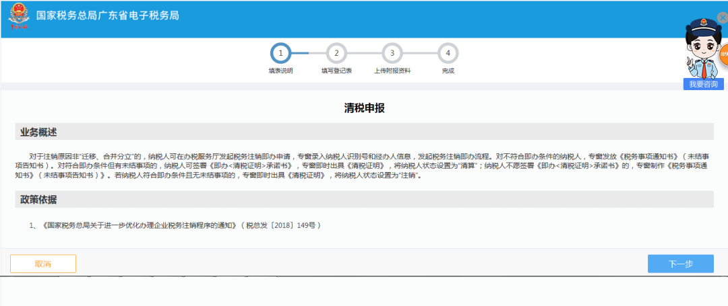The height and width of the screenshot is (306, 728).
Task: Click the 下一步 next button
Action: click(681, 264)
